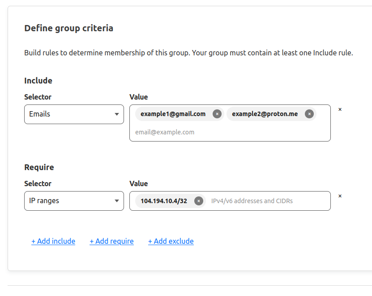Select the 104.194.10.4/32 chip text

164,201
